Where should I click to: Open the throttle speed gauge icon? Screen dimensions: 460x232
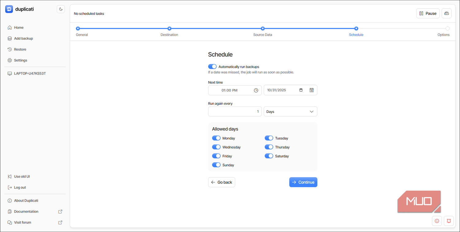tap(447, 14)
